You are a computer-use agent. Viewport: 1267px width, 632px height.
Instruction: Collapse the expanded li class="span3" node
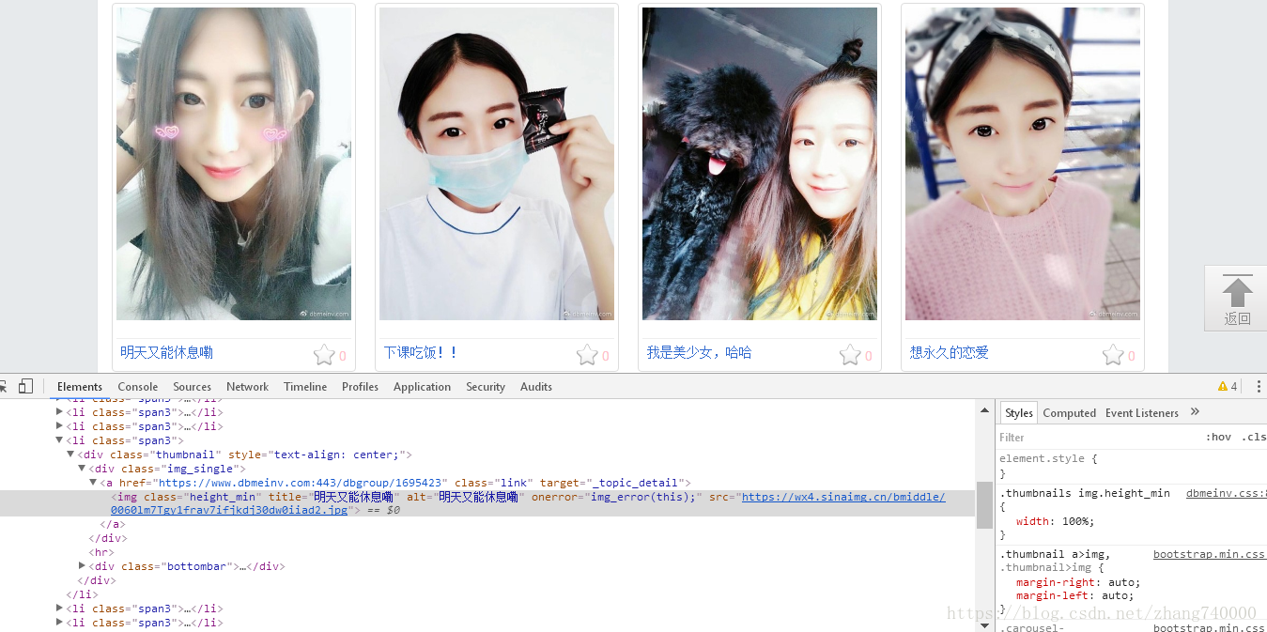59,439
